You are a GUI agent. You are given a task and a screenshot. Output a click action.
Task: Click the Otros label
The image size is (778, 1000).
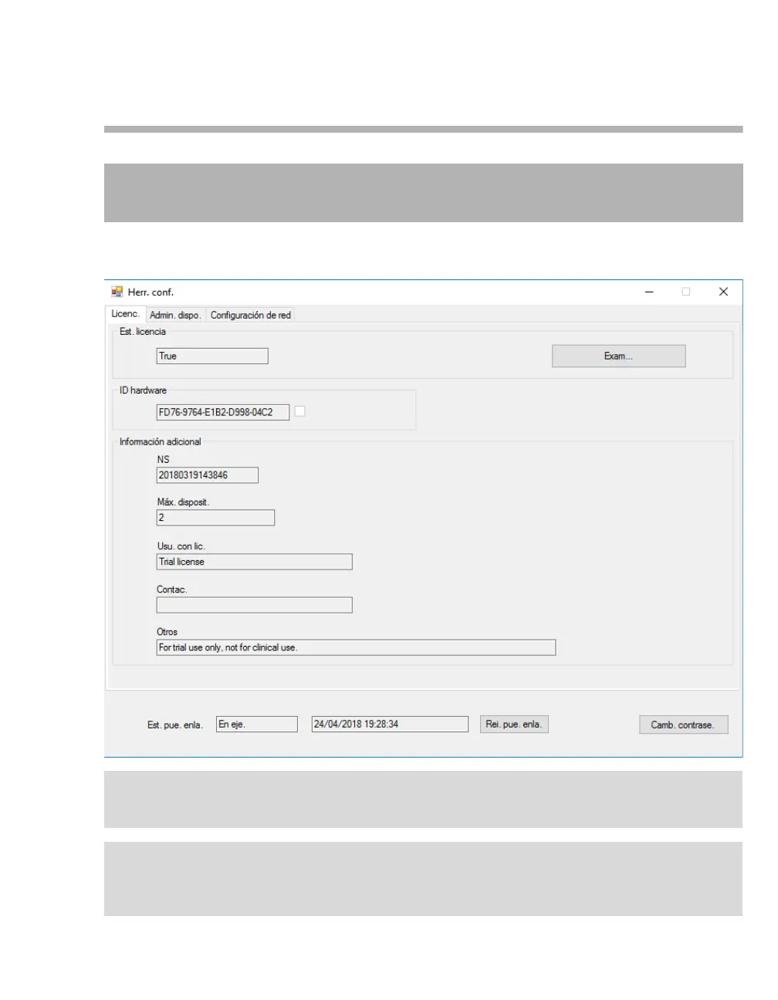point(167,631)
